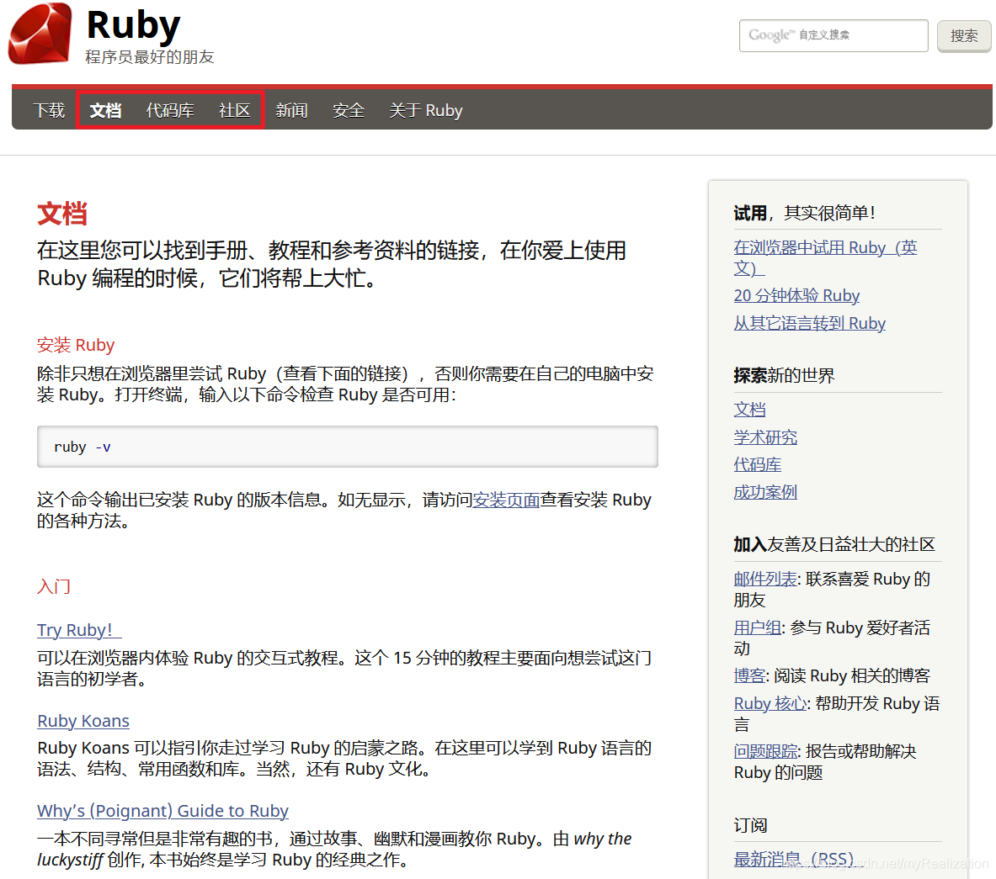This screenshot has width=996, height=879.
Task: Open the Ruby Koans link
Action: point(83,721)
